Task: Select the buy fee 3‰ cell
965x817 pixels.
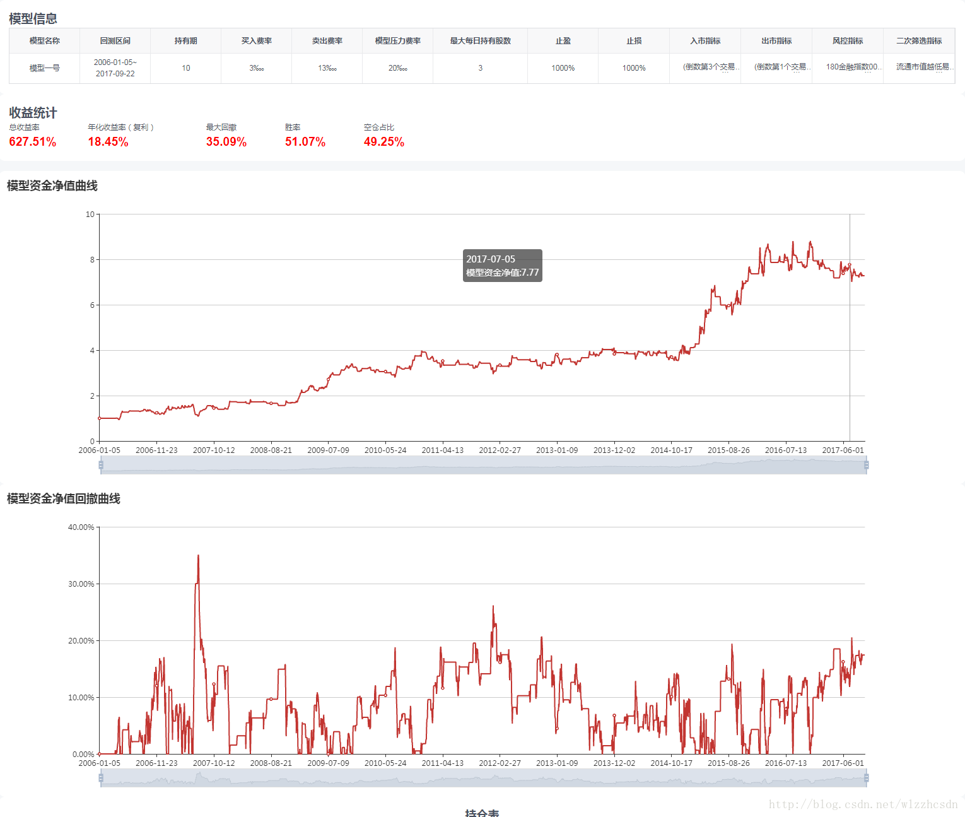Action: click(x=257, y=68)
